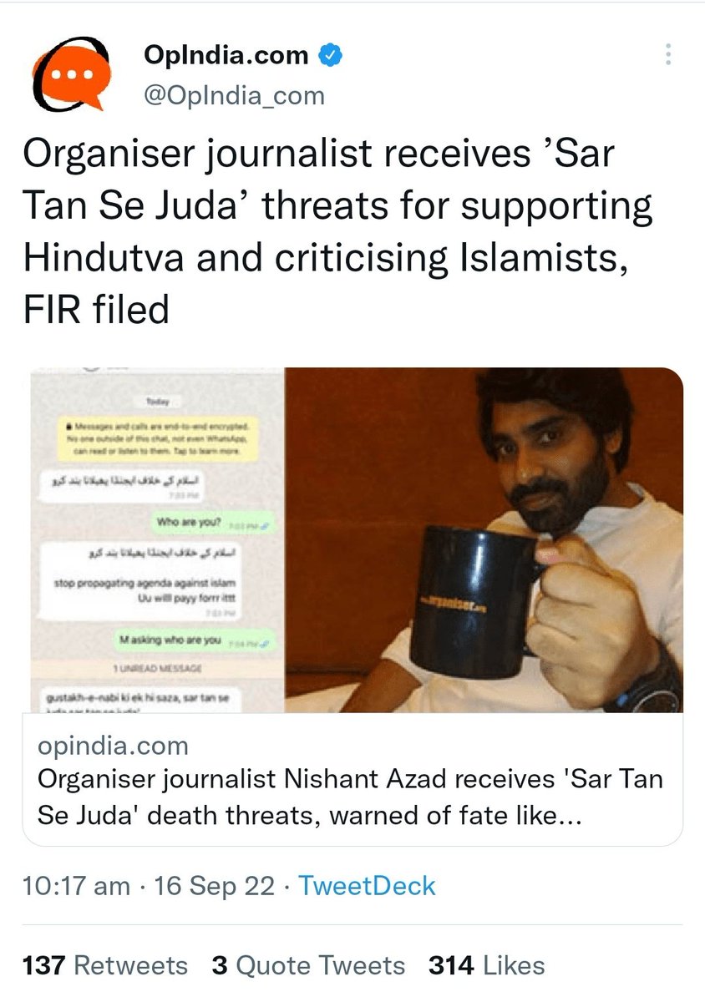Viewport: 705px width, 1002px height.
Task: Open the OpIndia profile avatar
Action: point(69,78)
